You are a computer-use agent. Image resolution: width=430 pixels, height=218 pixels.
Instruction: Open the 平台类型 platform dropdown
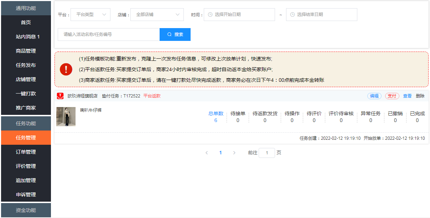tap(90, 15)
